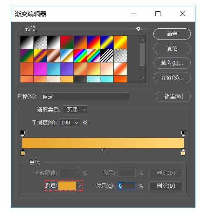This screenshot has width=210, height=216.
Task: Expand the 平滑度 smoothness dropdown arrow
Action: [x=77, y=123]
